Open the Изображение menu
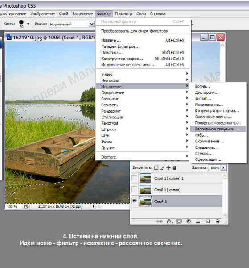Image resolution: width=249 pixels, height=268 pixels. (43, 14)
